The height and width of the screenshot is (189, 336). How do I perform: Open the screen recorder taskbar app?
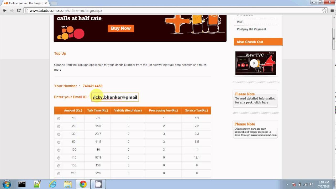(x=98, y=184)
